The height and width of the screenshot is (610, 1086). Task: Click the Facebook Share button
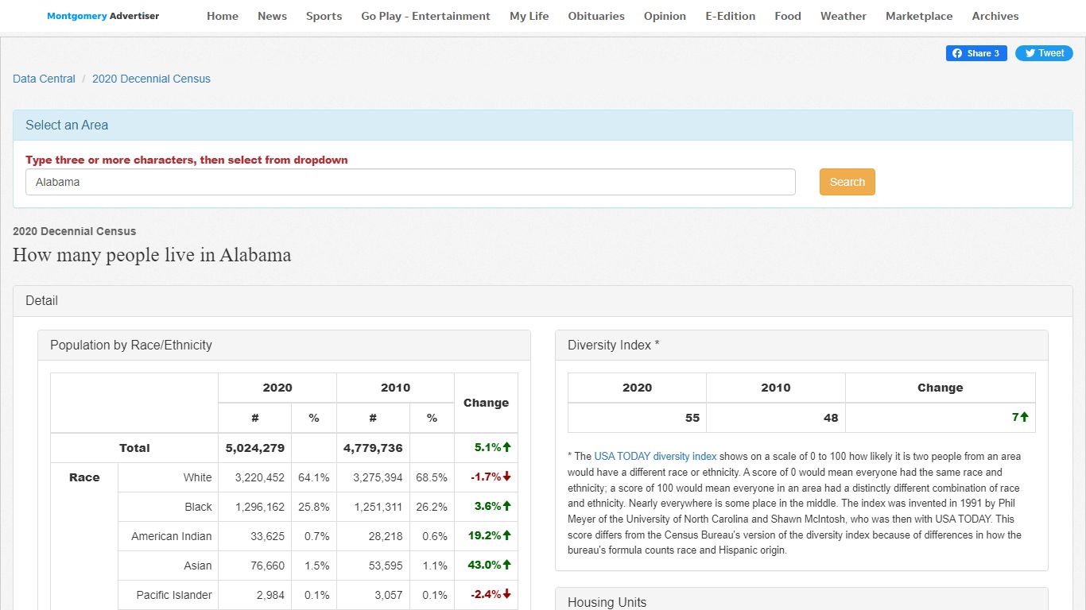976,53
